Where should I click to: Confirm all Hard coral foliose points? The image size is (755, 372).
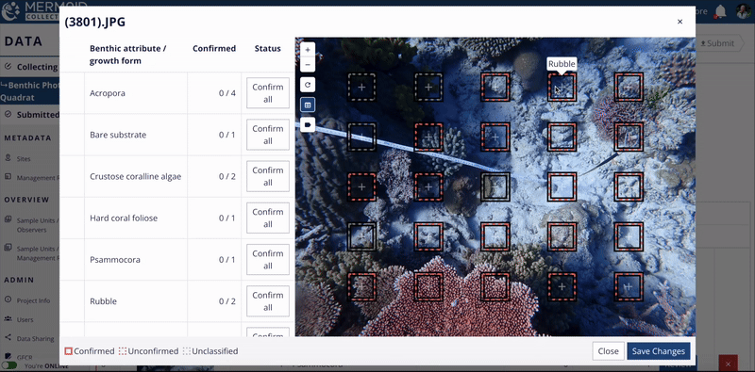(268, 218)
